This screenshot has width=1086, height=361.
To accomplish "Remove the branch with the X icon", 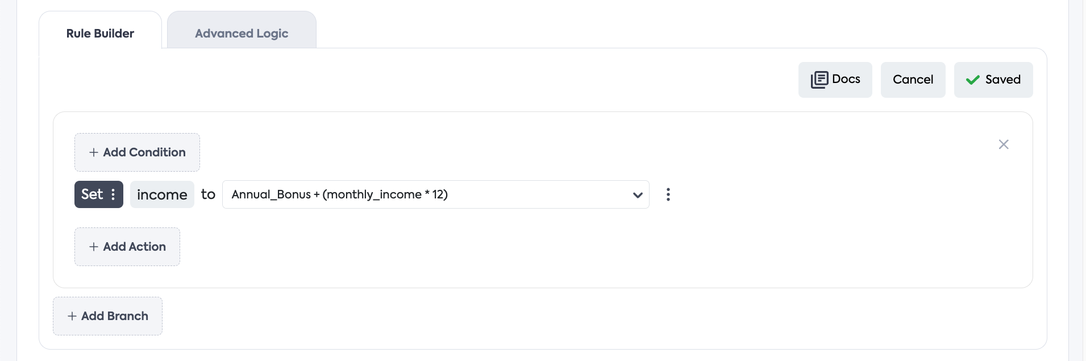I will pos(1004,144).
